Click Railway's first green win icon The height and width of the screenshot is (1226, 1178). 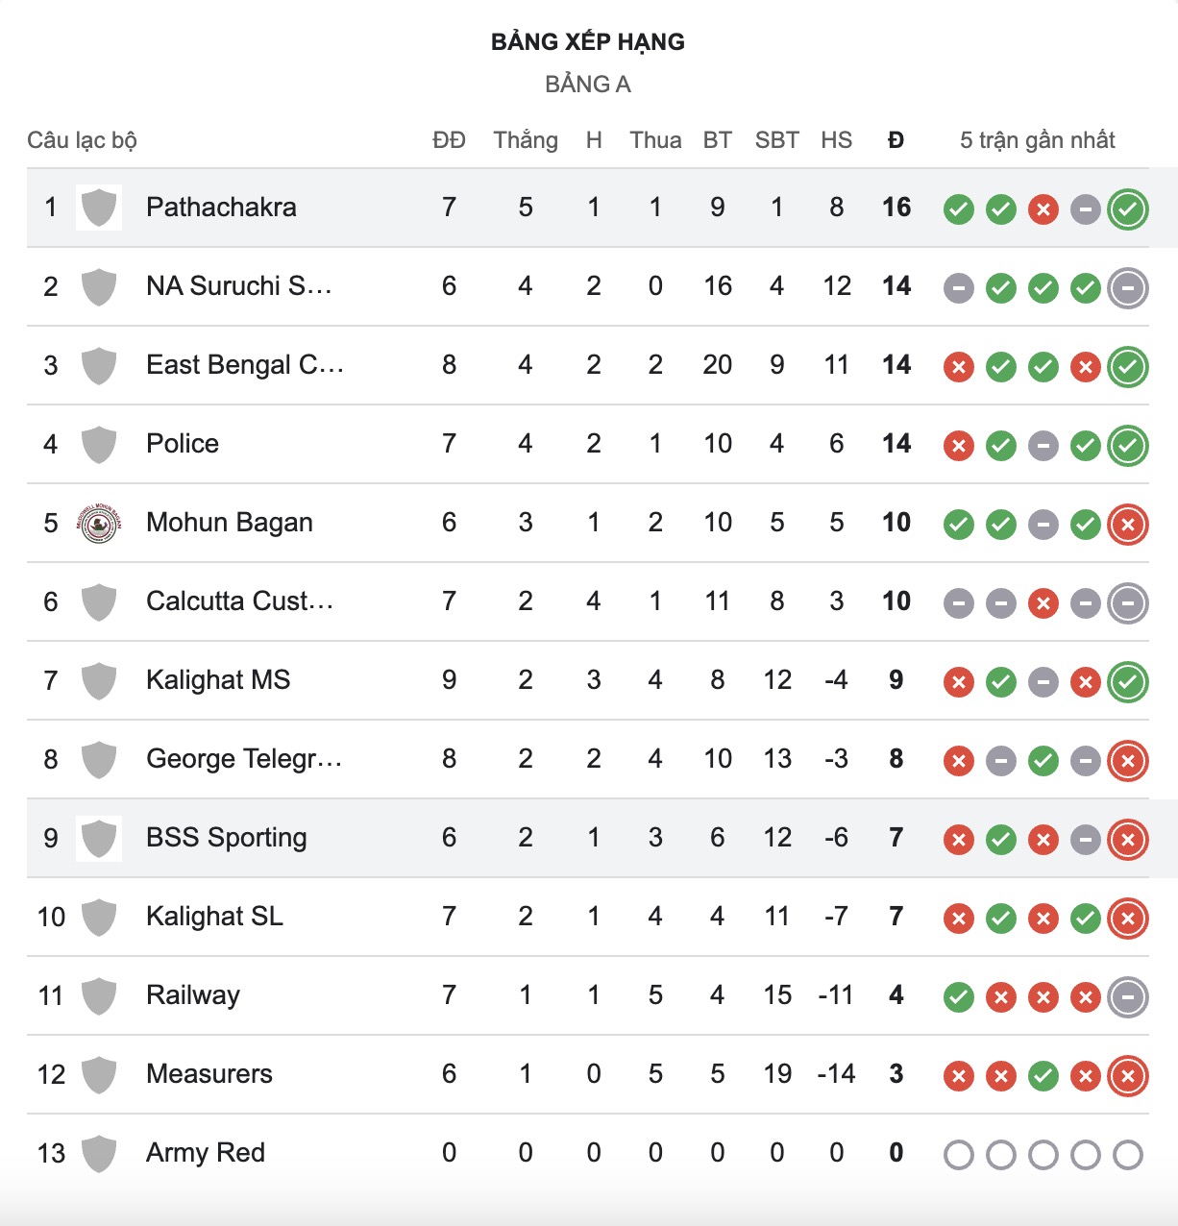pos(959,996)
